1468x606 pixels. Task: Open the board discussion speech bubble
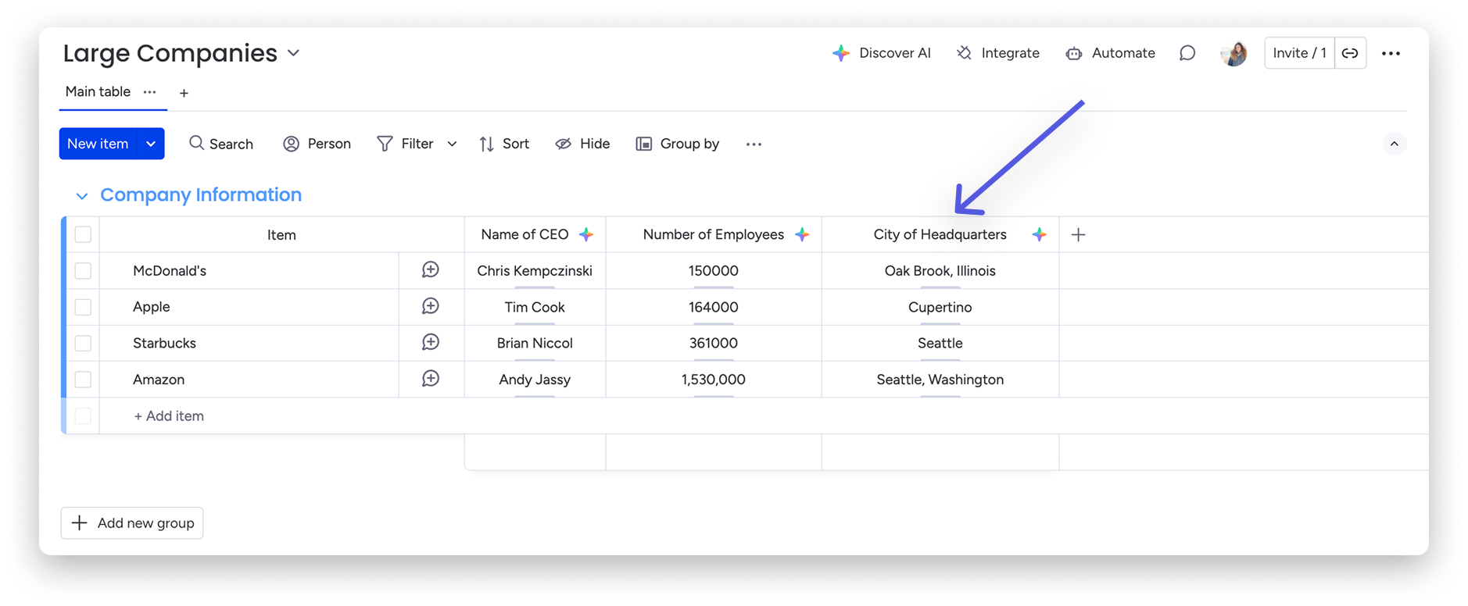click(1187, 53)
